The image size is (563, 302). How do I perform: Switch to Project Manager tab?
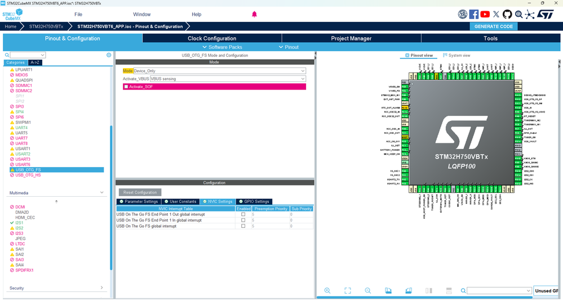pos(351,38)
